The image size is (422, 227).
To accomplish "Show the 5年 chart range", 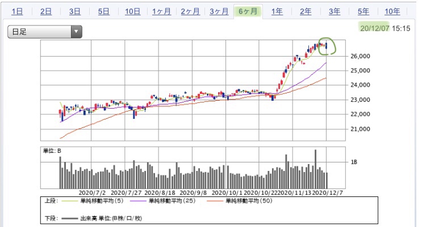I will point(363,11).
